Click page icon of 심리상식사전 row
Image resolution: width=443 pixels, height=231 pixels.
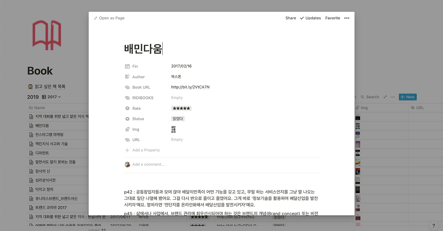pos(31,180)
